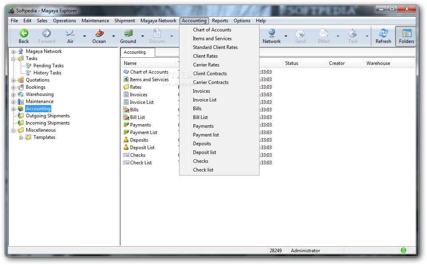Screen dimensions: 427x265
Task: Open the Ocean shipment ship icon
Action: [x=99, y=33]
